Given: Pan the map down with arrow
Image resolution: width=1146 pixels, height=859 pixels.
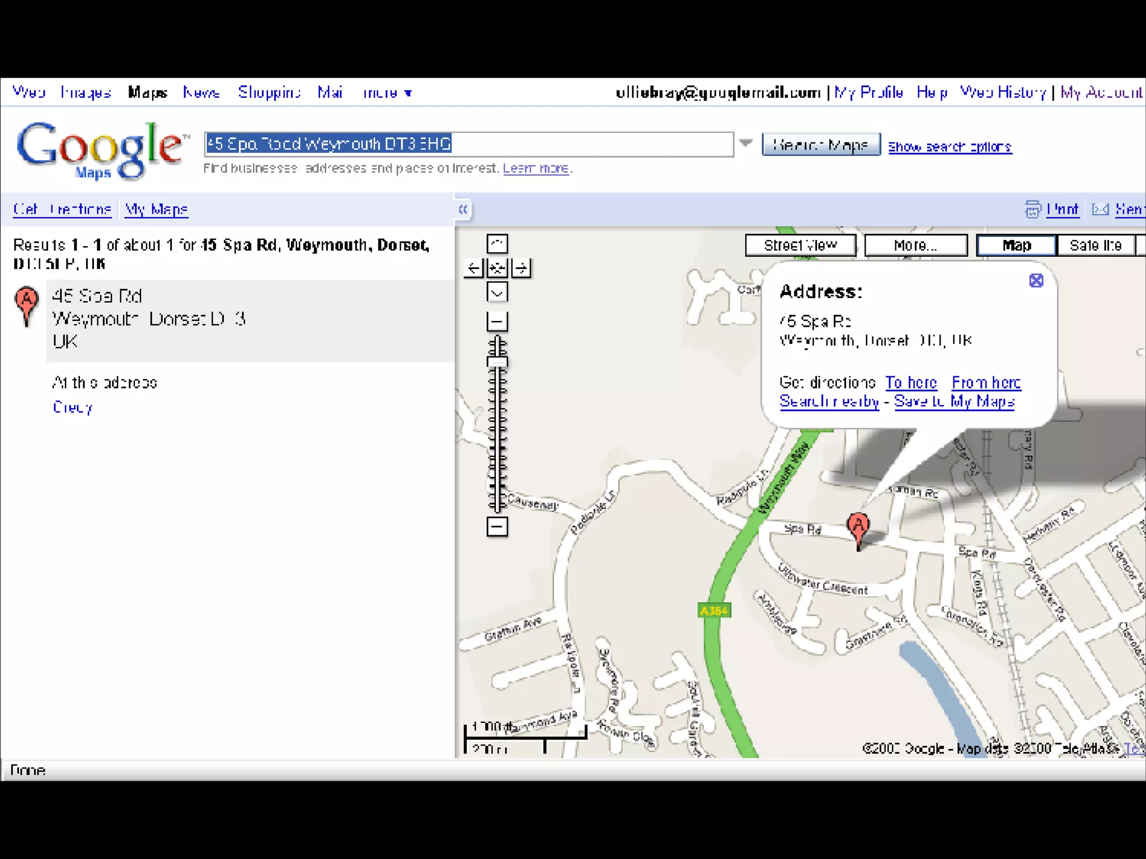Looking at the screenshot, I should pyautogui.click(x=497, y=292).
